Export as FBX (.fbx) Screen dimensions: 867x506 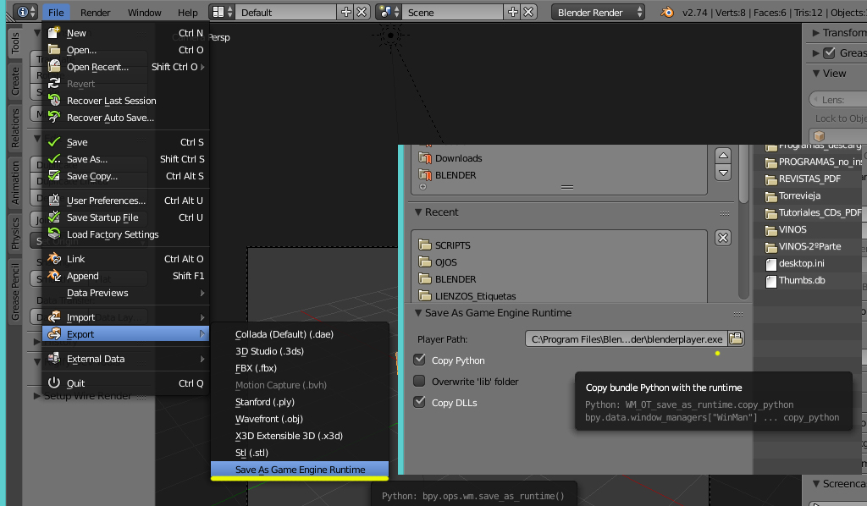tap(300, 368)
